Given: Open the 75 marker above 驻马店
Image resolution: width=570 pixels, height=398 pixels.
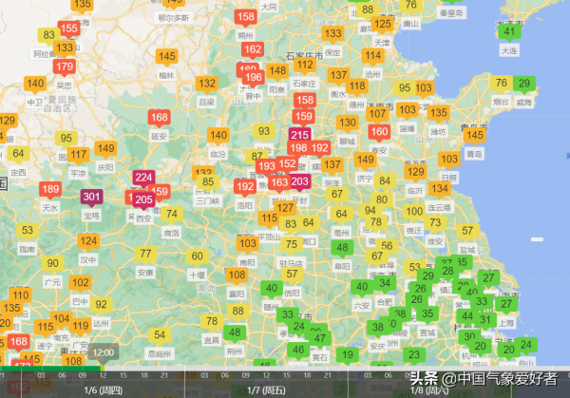Looking at the screenshot, I should (292, 244).
